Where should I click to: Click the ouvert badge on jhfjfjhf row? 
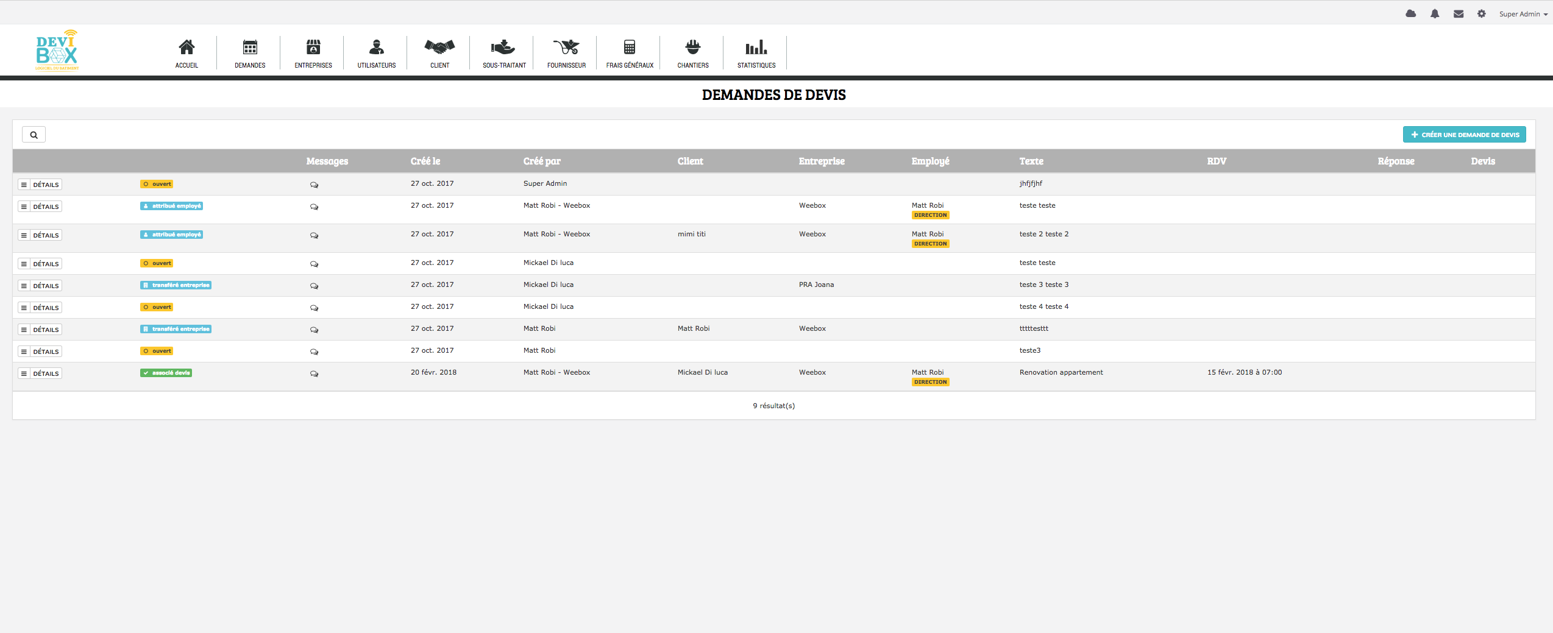coord(157,184)
